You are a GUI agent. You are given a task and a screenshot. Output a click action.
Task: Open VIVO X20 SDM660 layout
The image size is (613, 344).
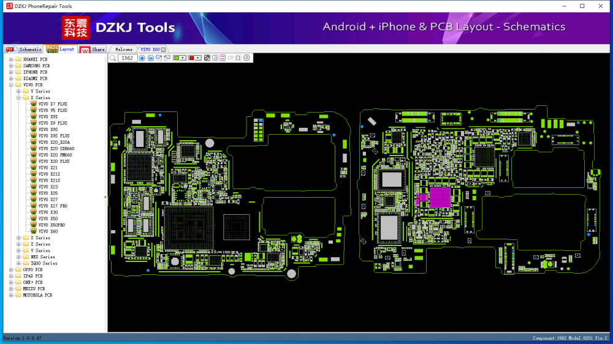click(x=56, y=149)
